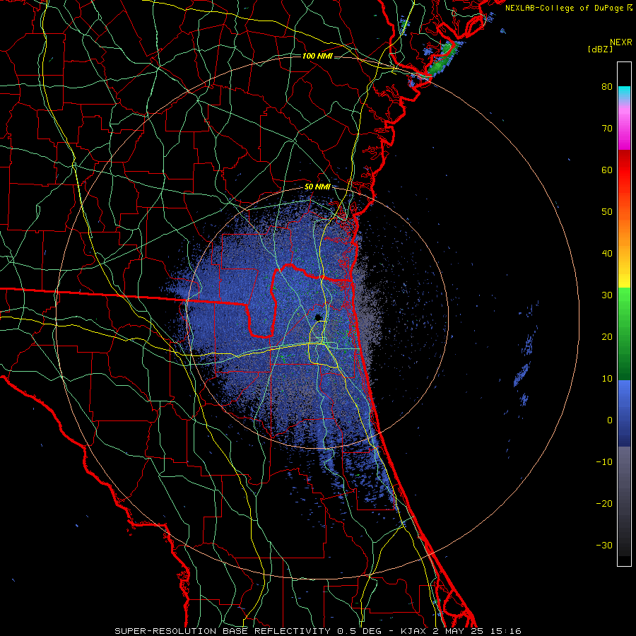
Task: Click the black radar site dot at KJAX
Action: (x=319, y=317)
